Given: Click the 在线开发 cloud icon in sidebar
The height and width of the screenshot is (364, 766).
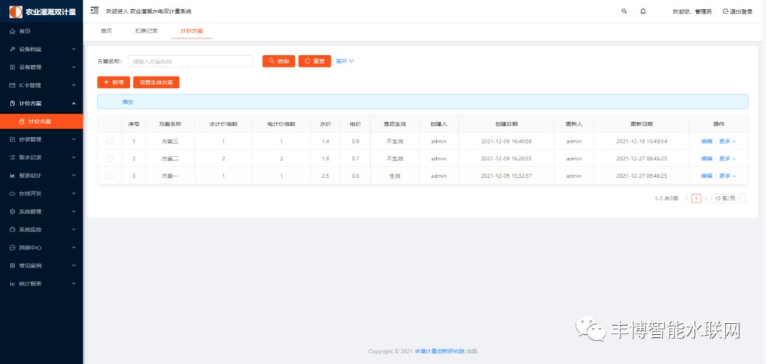Looking at the screenshot, I should (12, 193).
